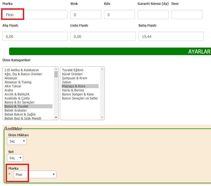The width and height of the screenshot is (211, 186).
Task: Open the Marka dropdown under Özellikler
Action: 35,174
